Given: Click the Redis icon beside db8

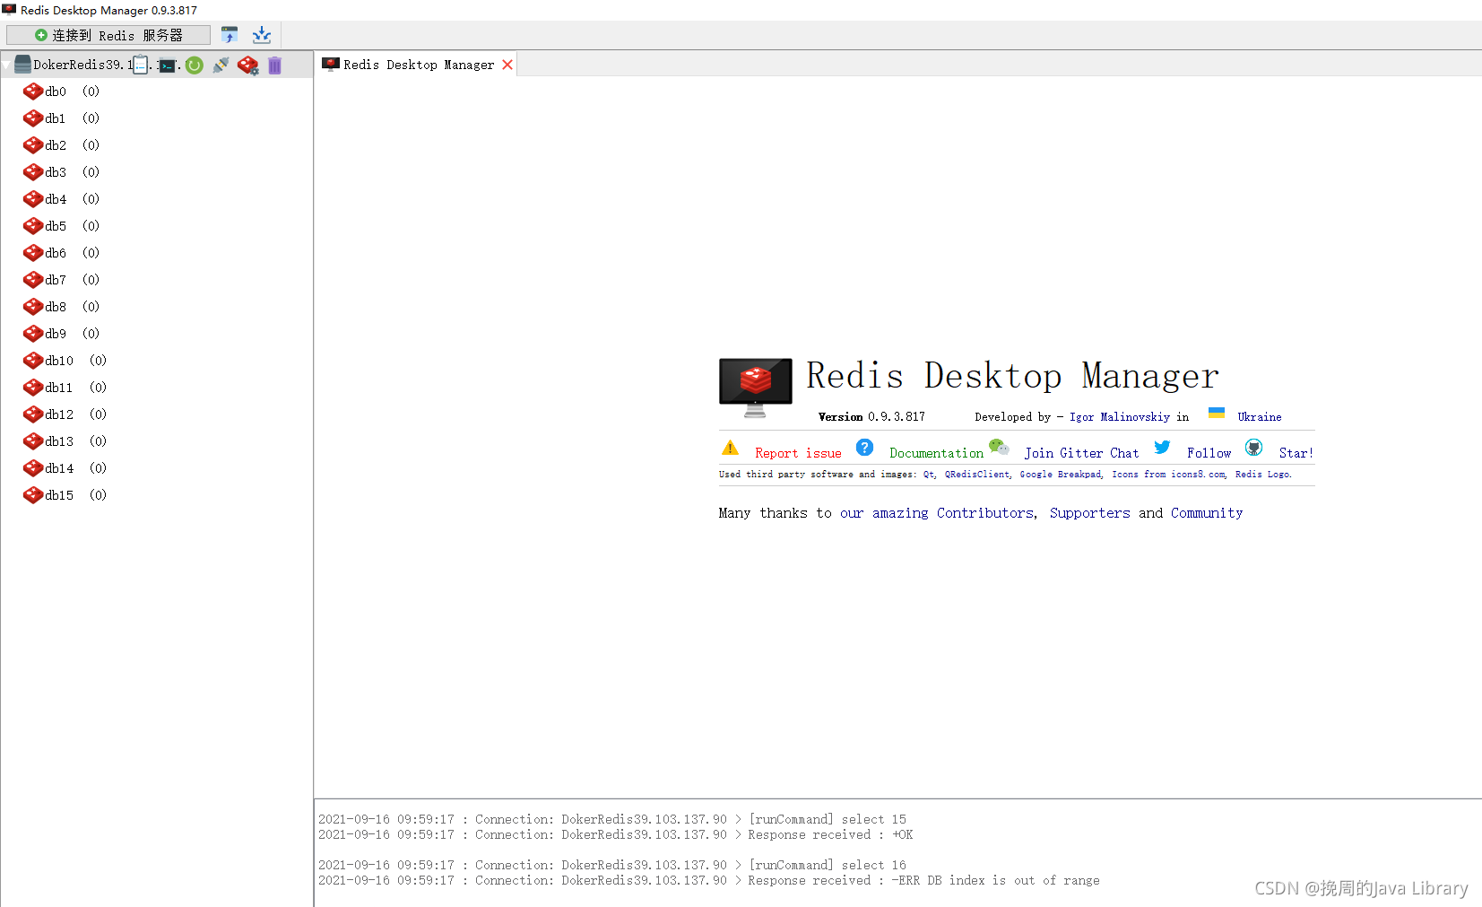Looking at the screenshot, I should coord(33,307).
